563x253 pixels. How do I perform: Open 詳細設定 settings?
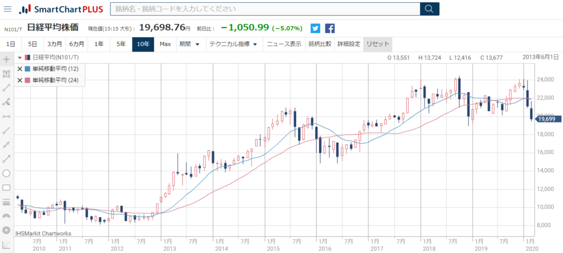(x=349, y=44)
